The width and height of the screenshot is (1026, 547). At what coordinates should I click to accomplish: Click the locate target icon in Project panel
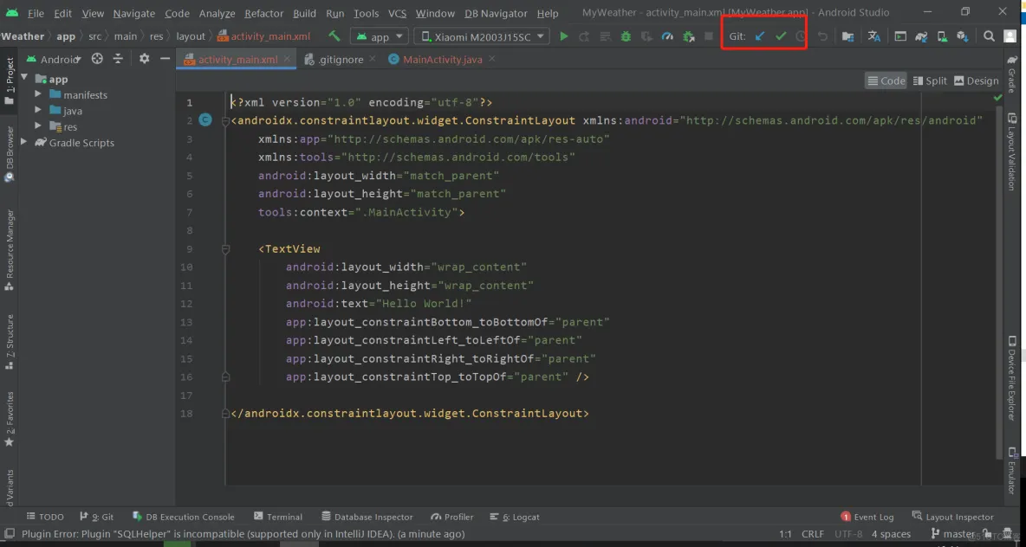click(97, 59)
